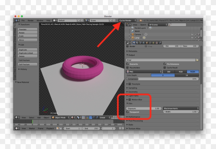
Task: Open the File menu
Action: point(23,20)
